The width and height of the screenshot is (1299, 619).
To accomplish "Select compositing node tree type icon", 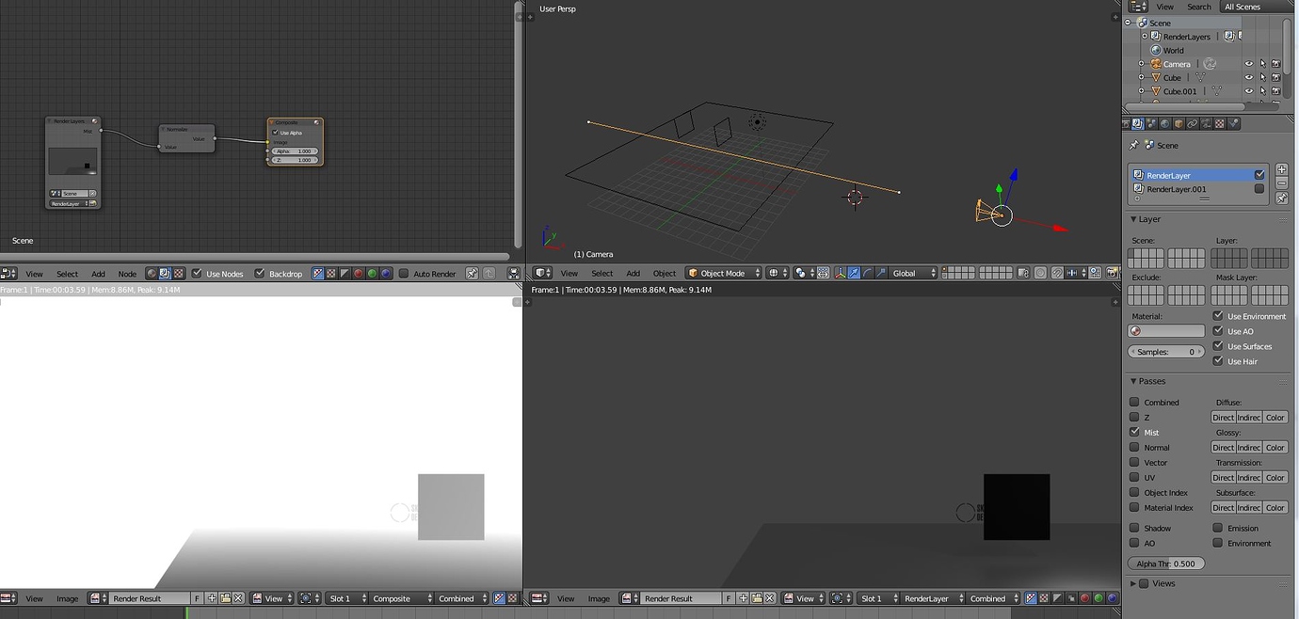I will tap(165, 274).
